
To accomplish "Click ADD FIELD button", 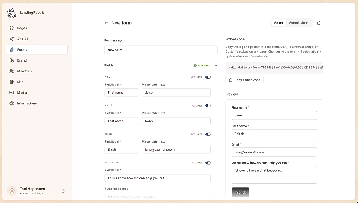I will [x=202, y=66].
